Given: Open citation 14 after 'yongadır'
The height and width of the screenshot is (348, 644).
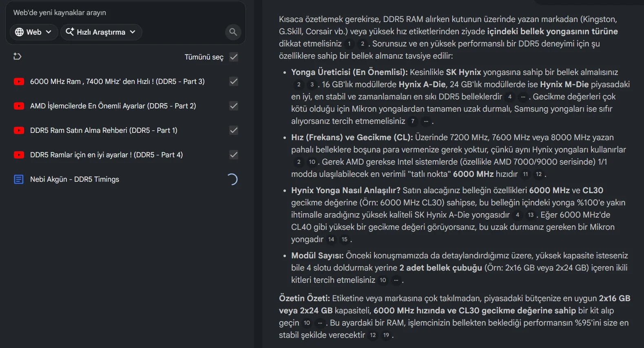Looking at the screenshot, I should [x=331, y=240].
